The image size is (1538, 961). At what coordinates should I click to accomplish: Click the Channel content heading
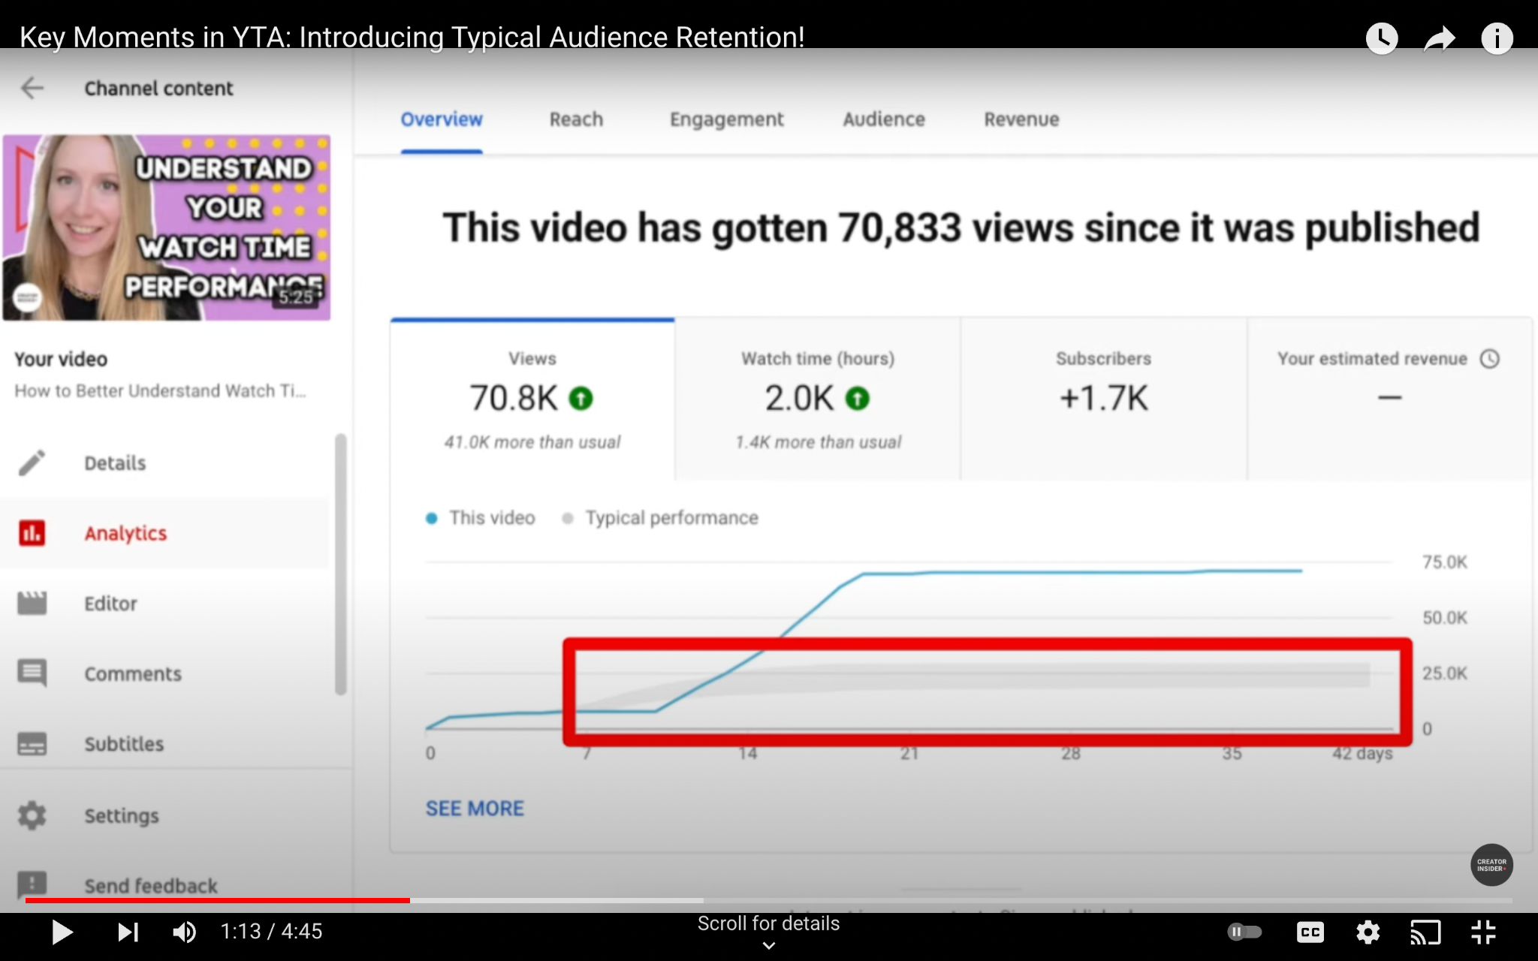158,89
